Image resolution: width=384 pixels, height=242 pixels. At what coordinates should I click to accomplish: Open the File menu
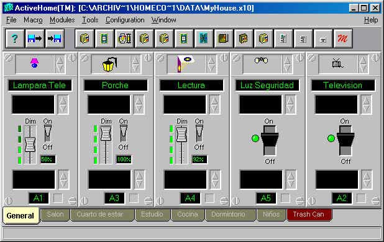11,20
